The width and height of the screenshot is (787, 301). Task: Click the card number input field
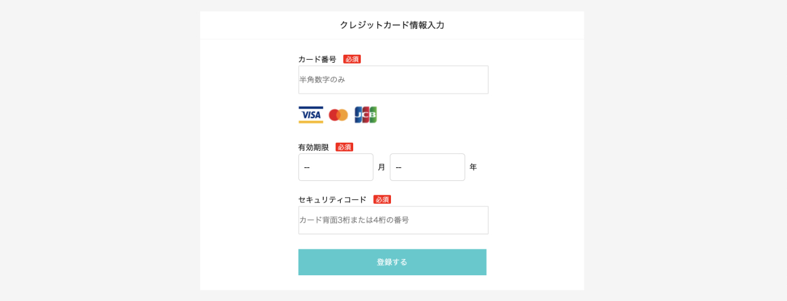tap(393, 80)
